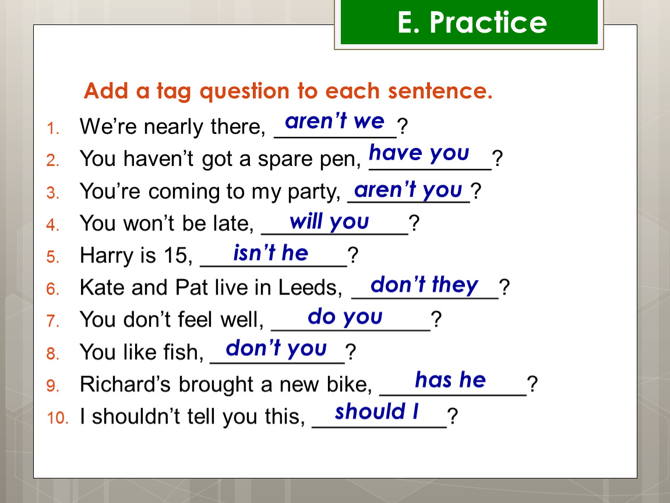Click the sentence "Kate and Pat live in Leeds"
This screenshot has width=670, height=503.
coord(211,288)
